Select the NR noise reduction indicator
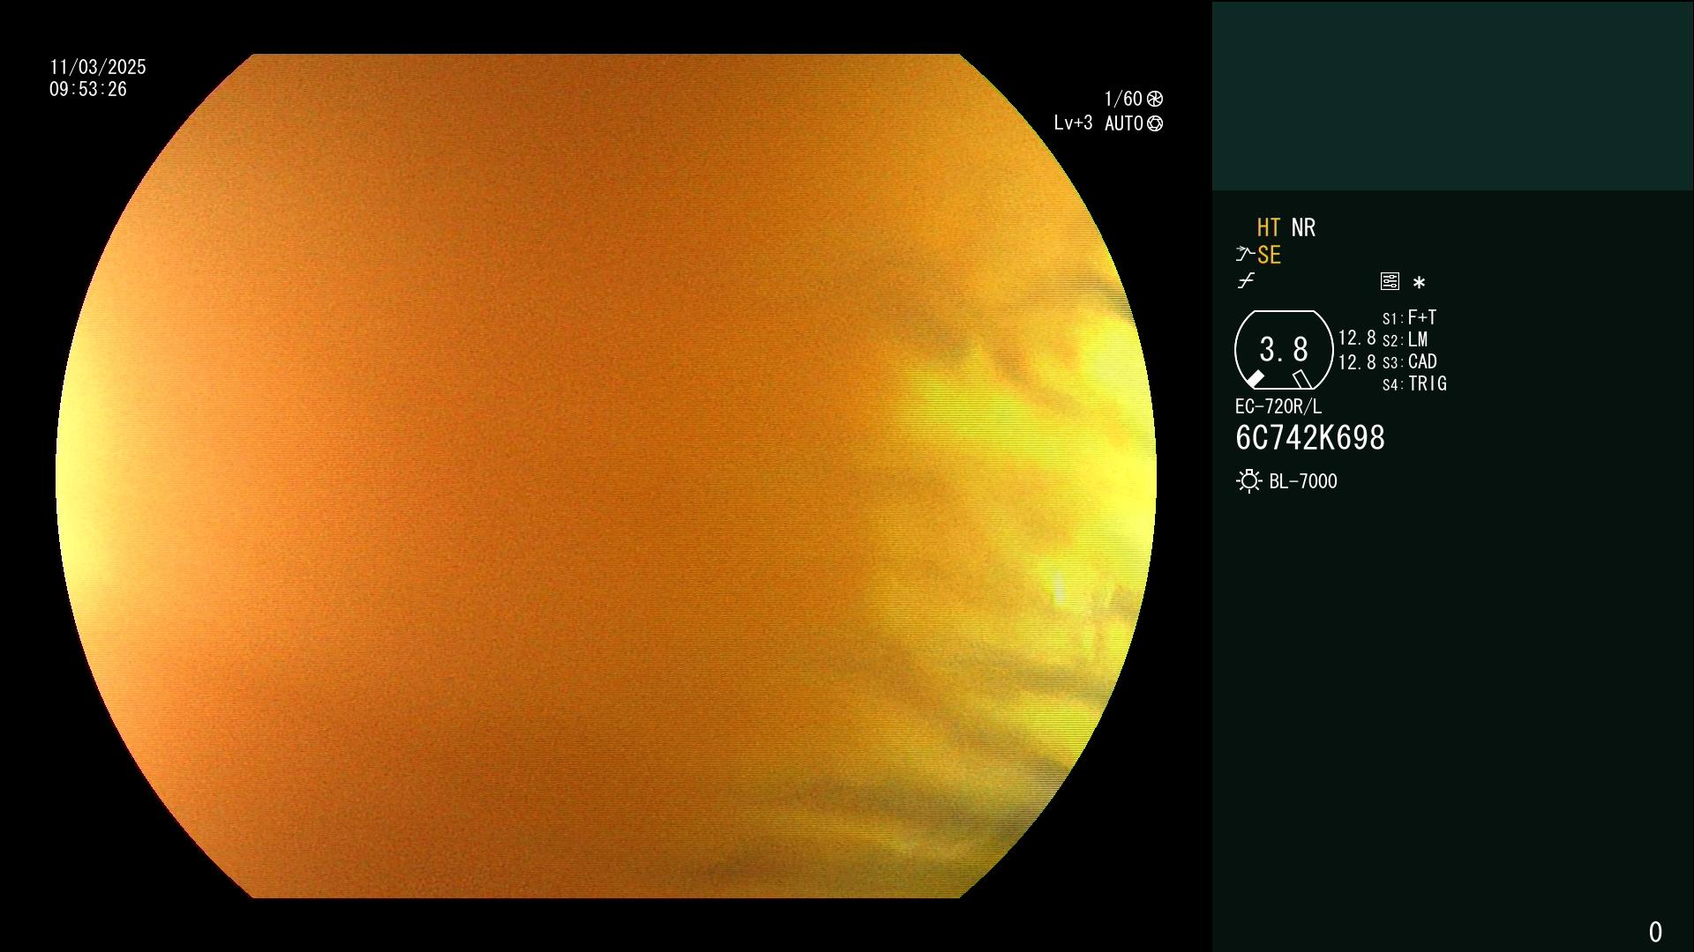 point(1303,227)
